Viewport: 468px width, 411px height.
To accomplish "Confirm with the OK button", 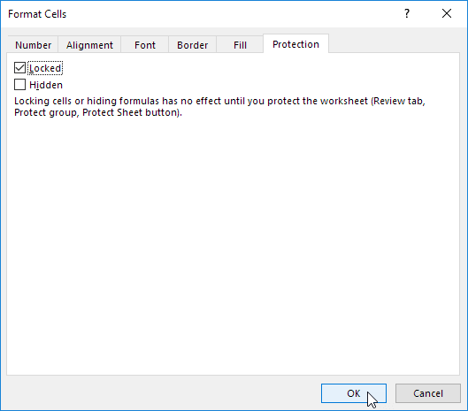I will point(354,393).
